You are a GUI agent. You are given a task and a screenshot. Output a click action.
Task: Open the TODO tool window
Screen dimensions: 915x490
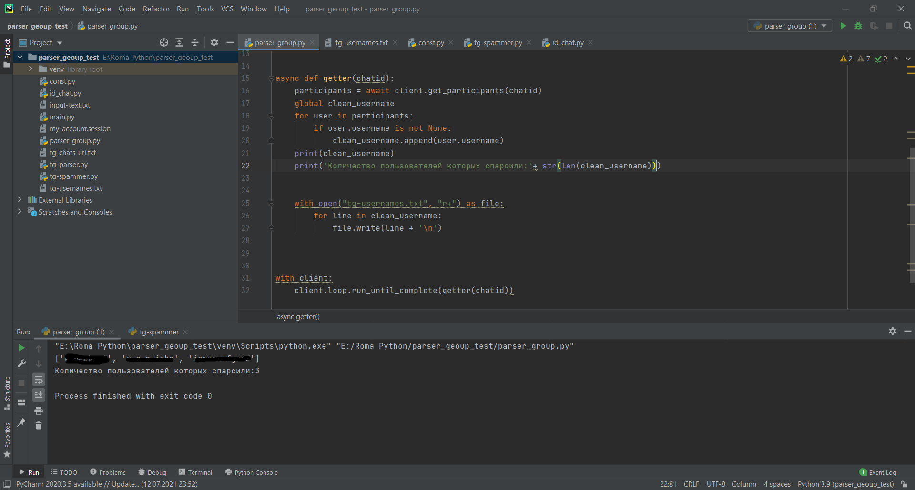click(x=64, y=472)
